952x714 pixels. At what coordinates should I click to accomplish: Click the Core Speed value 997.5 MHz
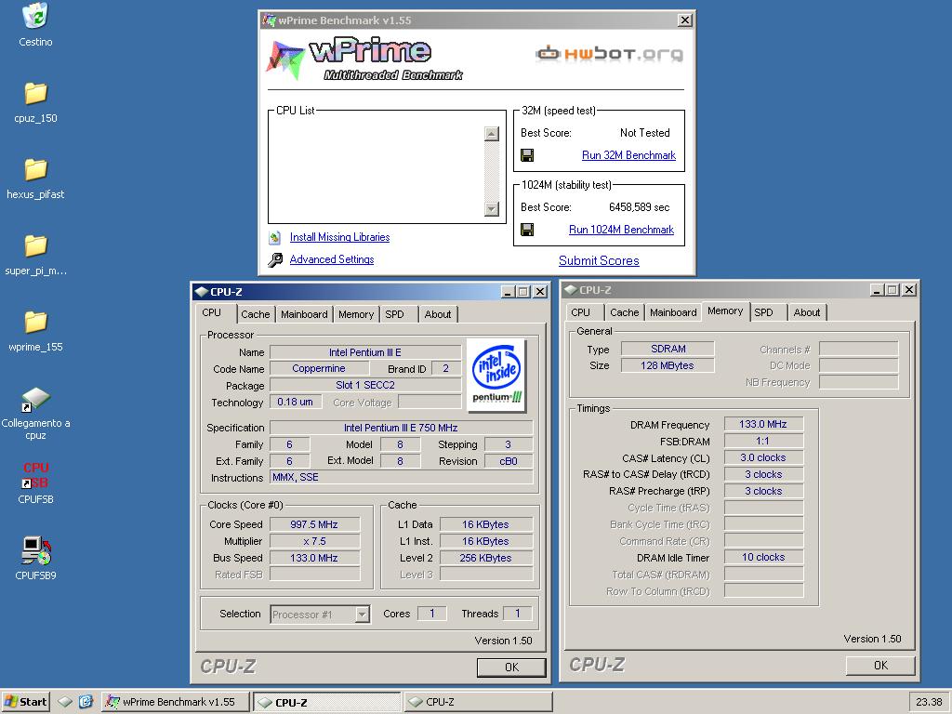[314, 524]
